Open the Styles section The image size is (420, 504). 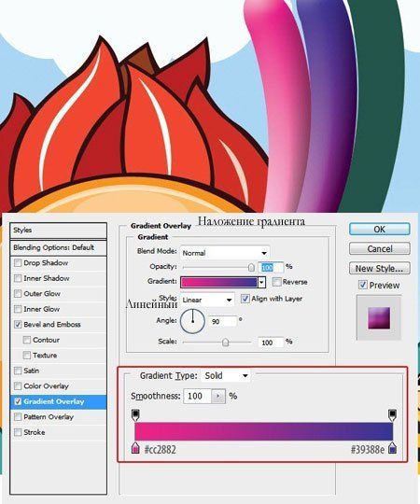pyautogui.click(x=58, y=231)
